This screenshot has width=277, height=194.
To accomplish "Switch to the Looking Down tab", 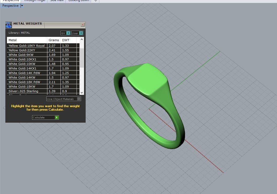I will point(79,1).
